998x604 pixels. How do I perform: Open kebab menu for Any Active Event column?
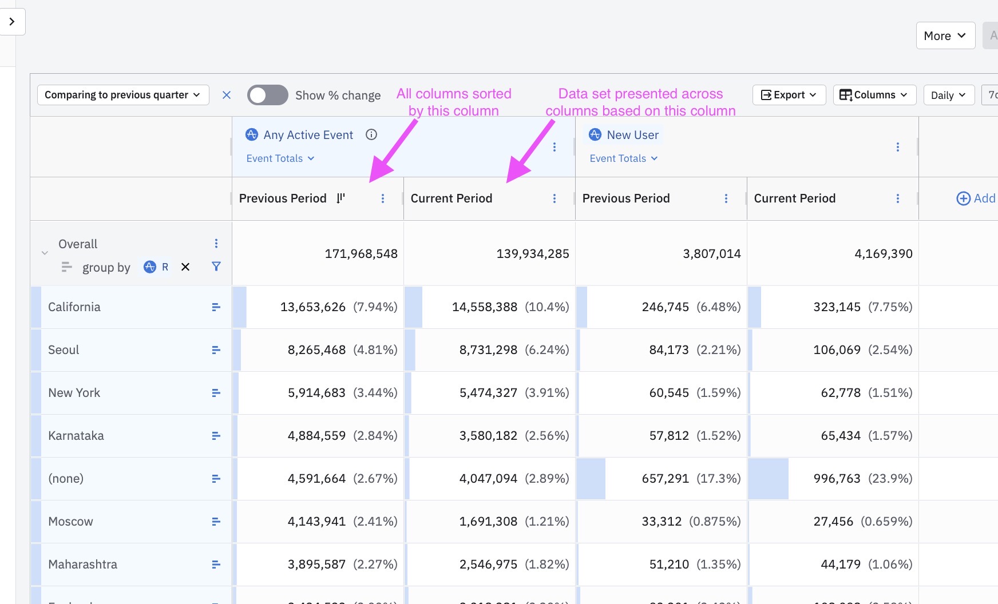(554, 147)
